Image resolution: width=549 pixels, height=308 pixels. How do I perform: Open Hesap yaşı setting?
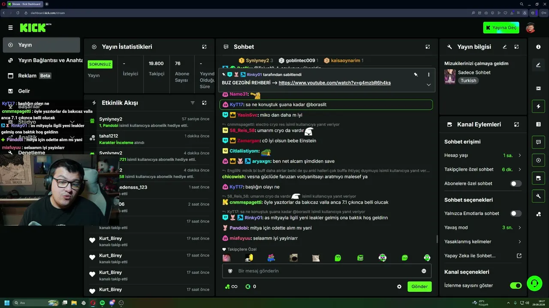click(x=483, y=155)
